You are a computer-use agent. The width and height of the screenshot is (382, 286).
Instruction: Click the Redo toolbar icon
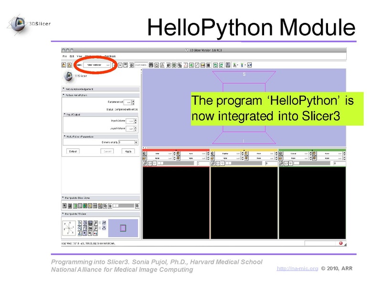(x=221, y=65)
